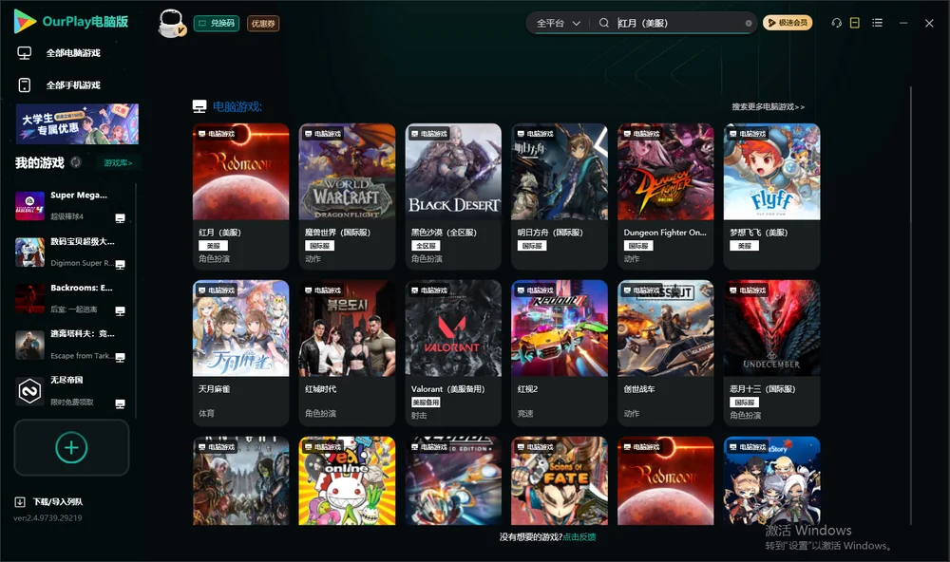Click the PC icon on Backrooms row
Screen dimensions: 950x562
[120, 311]
